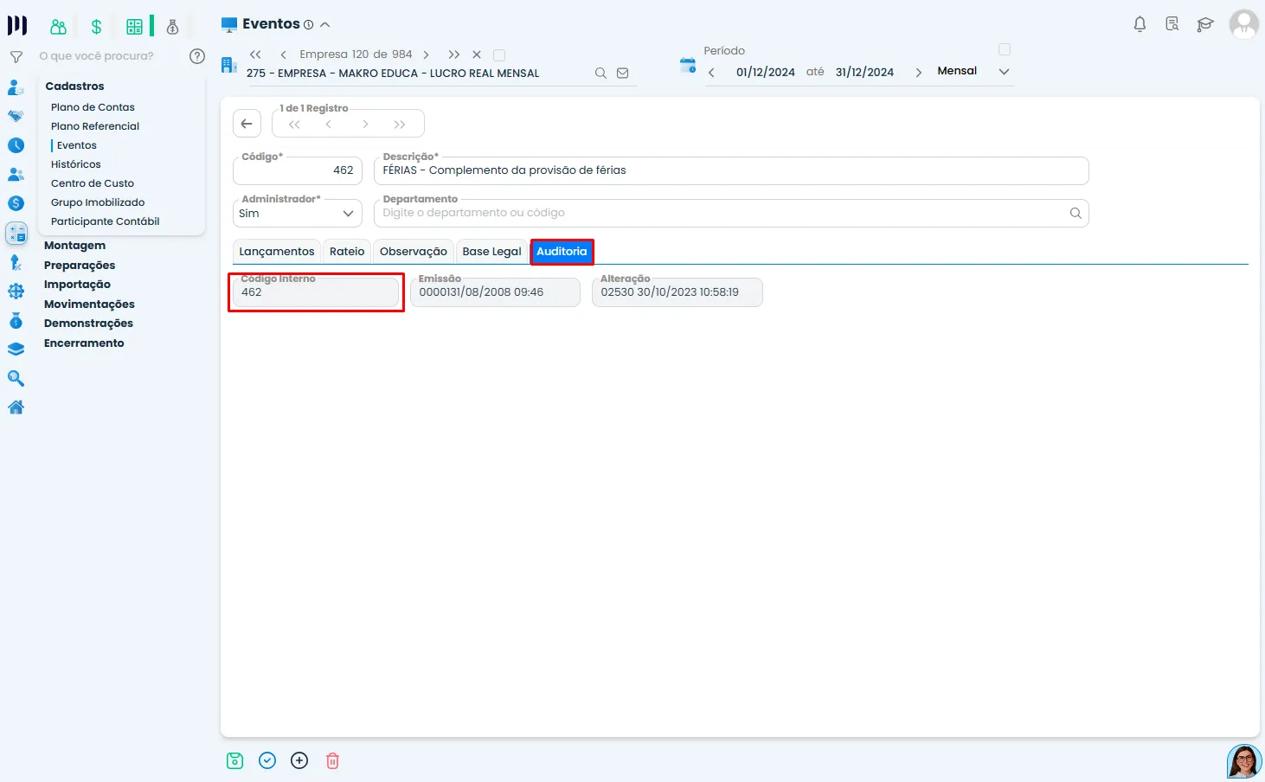This screenshot has width=1265, height=782.
Task: Open the green dollar sign module
Action: point(96,27)
